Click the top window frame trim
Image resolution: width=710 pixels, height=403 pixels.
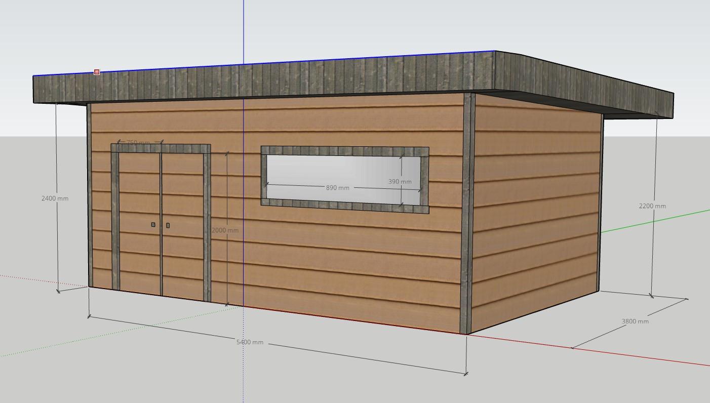click(344, 151)
